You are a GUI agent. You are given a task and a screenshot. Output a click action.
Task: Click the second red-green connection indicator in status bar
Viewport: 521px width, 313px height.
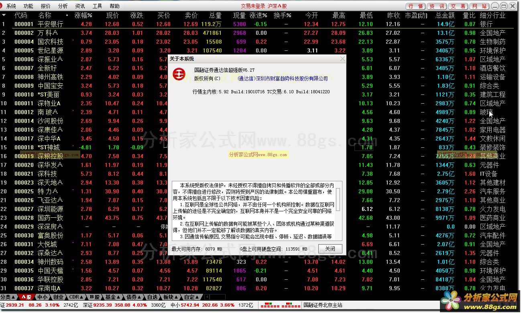pyautogui.click(x=291, y=305)
